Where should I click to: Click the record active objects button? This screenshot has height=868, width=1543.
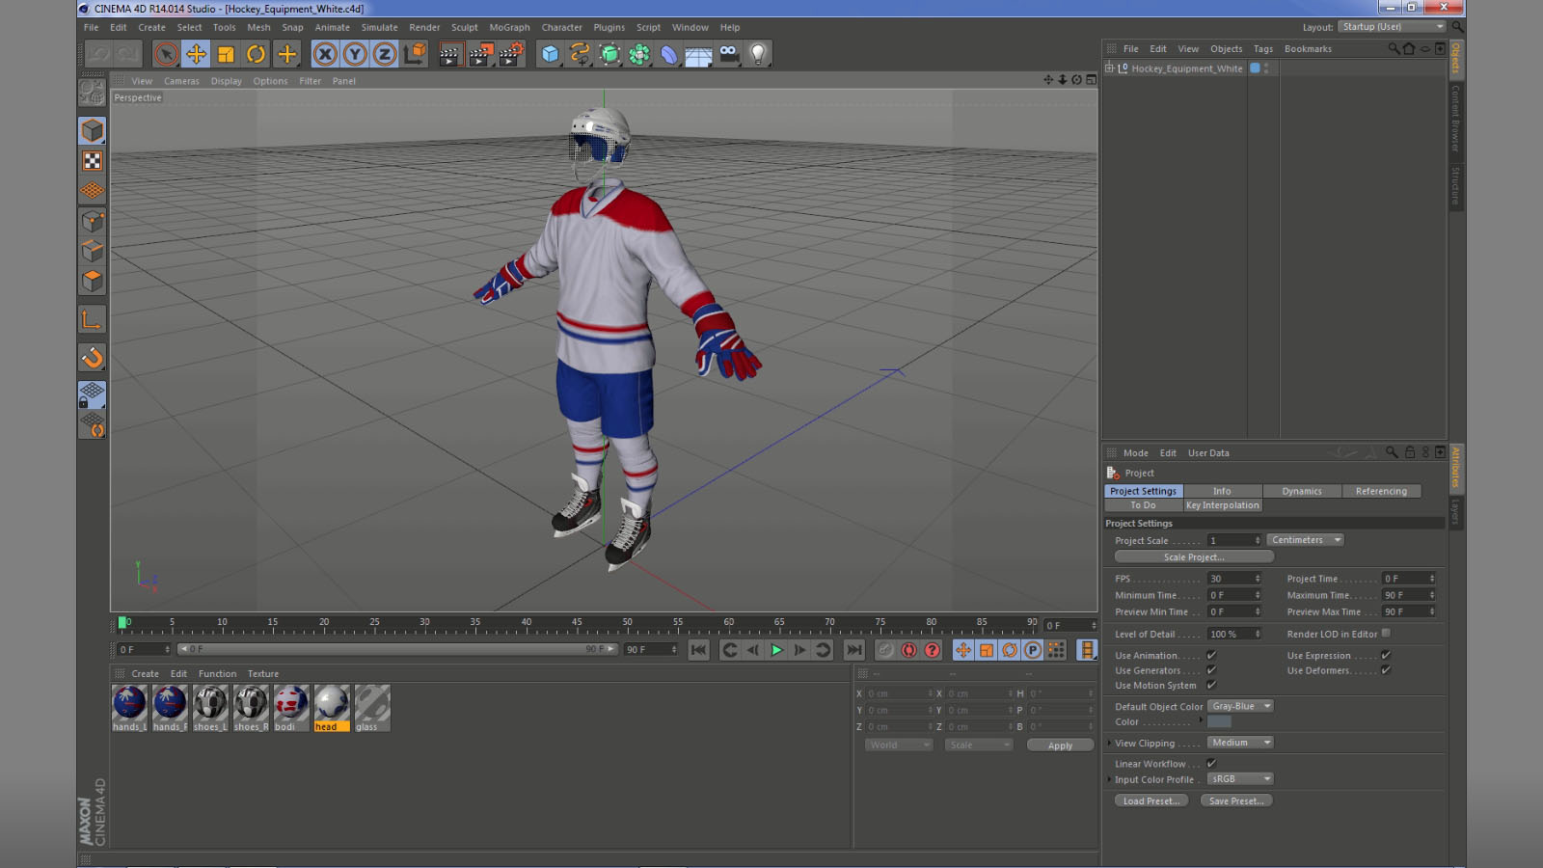tap(885, 650)
